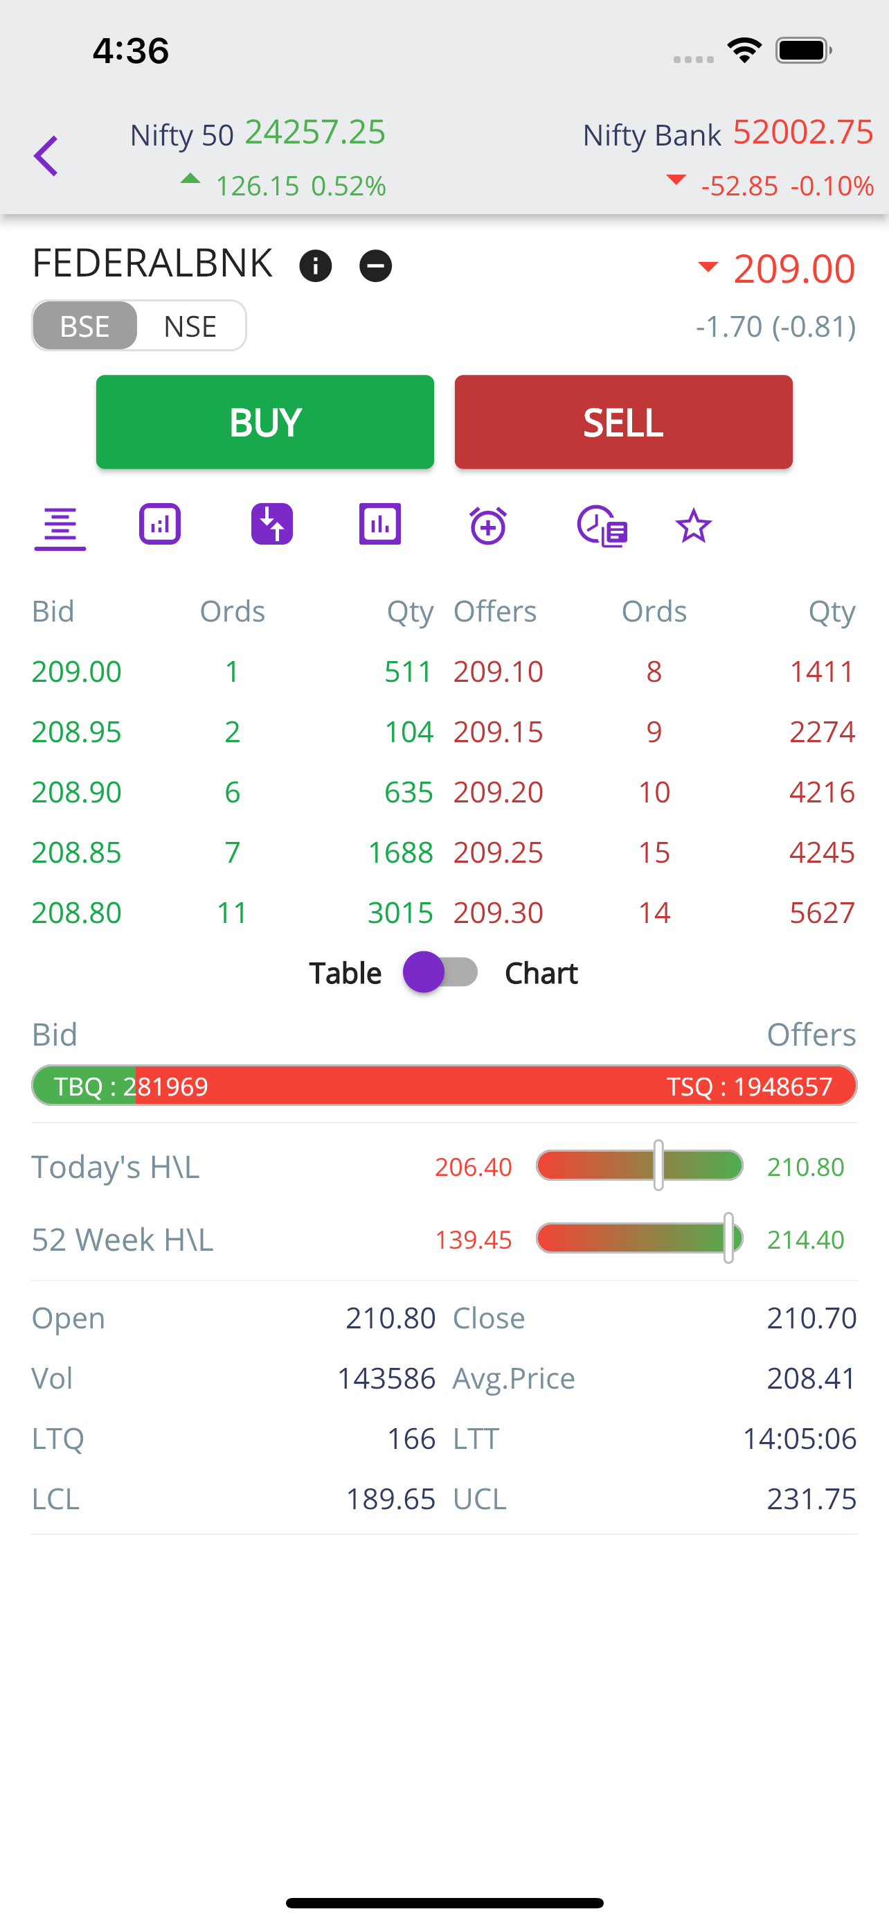Tap the red SELL button
Viewport: 889px width, 1925px height.
(x=623, y=422)
